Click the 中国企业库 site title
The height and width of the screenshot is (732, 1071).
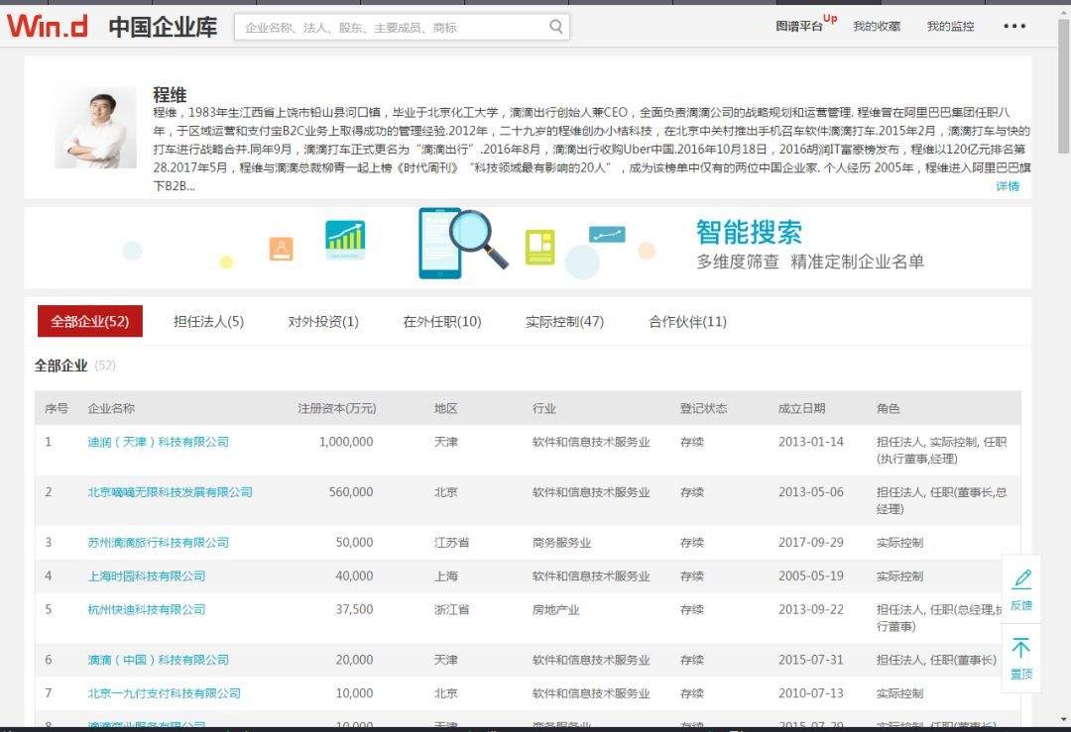[163, 28]
